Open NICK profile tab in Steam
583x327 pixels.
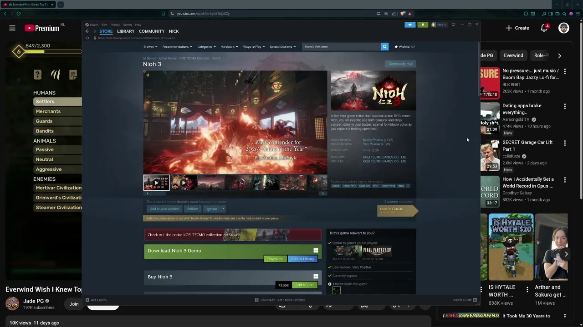click(174, 31)
